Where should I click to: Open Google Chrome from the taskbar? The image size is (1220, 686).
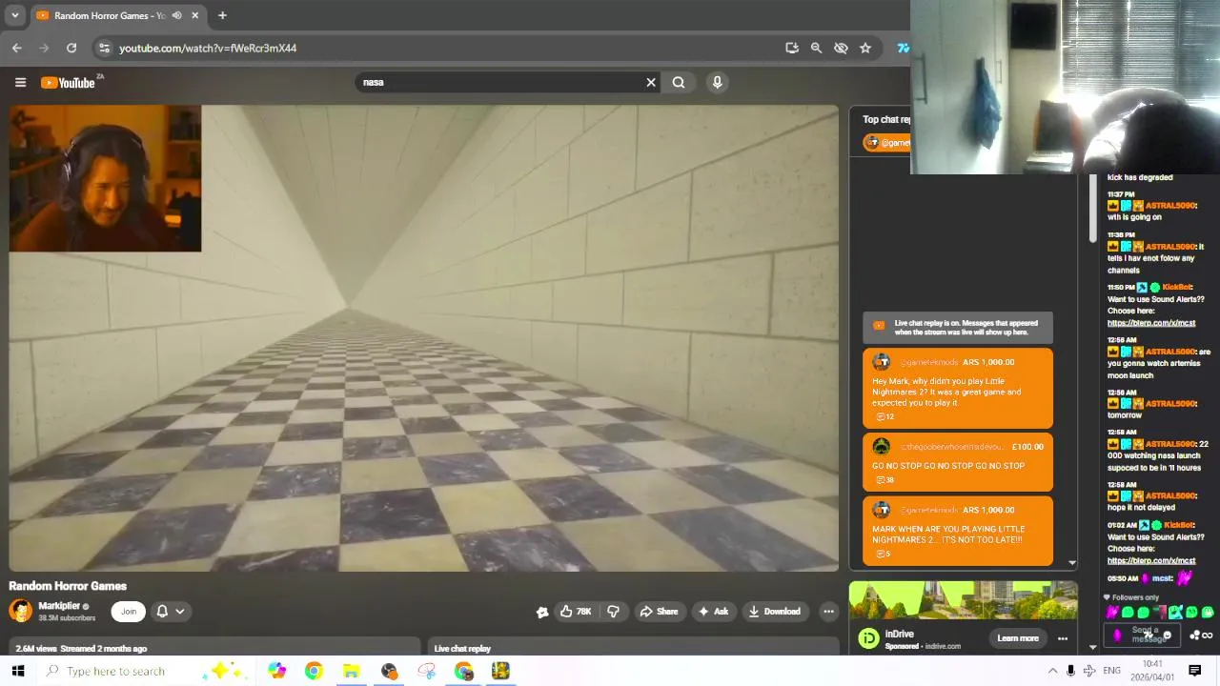[314, 671]
